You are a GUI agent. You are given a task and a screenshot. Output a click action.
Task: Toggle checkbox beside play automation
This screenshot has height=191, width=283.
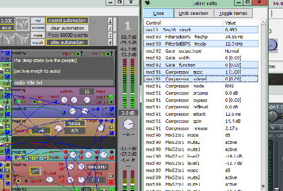coord(94,42)
